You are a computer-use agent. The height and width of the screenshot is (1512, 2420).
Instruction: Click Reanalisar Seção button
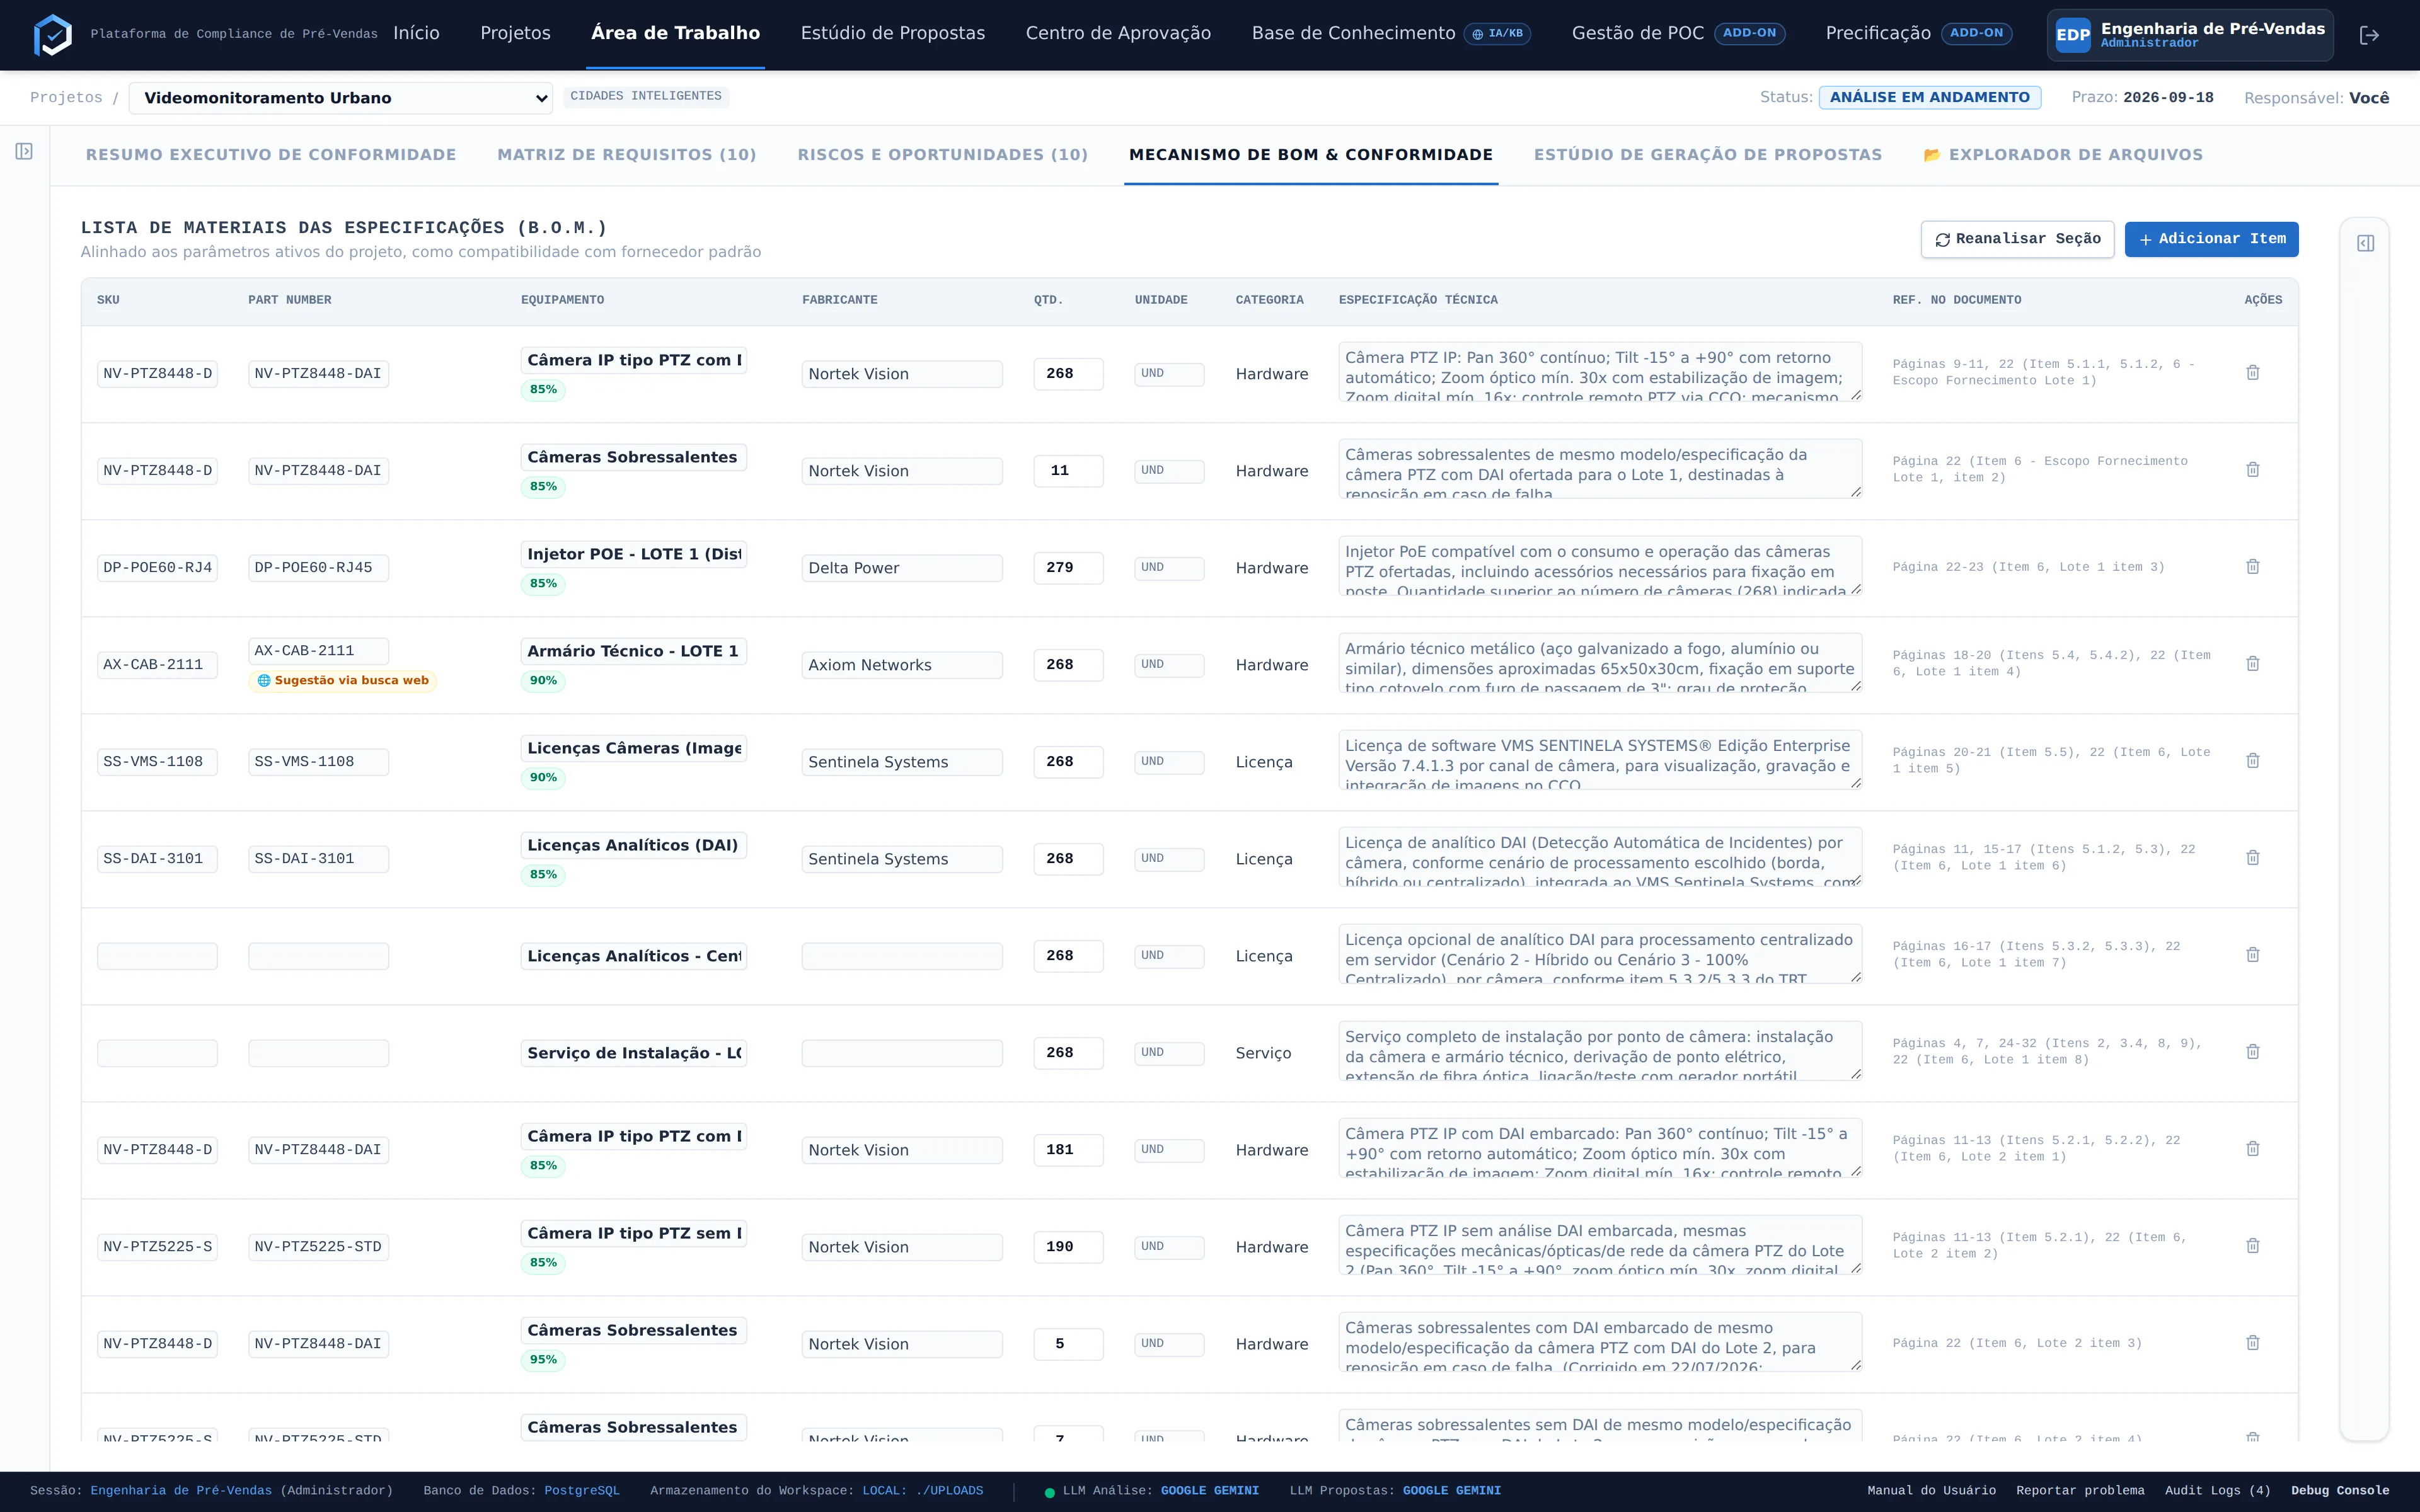coord(2017,239)
